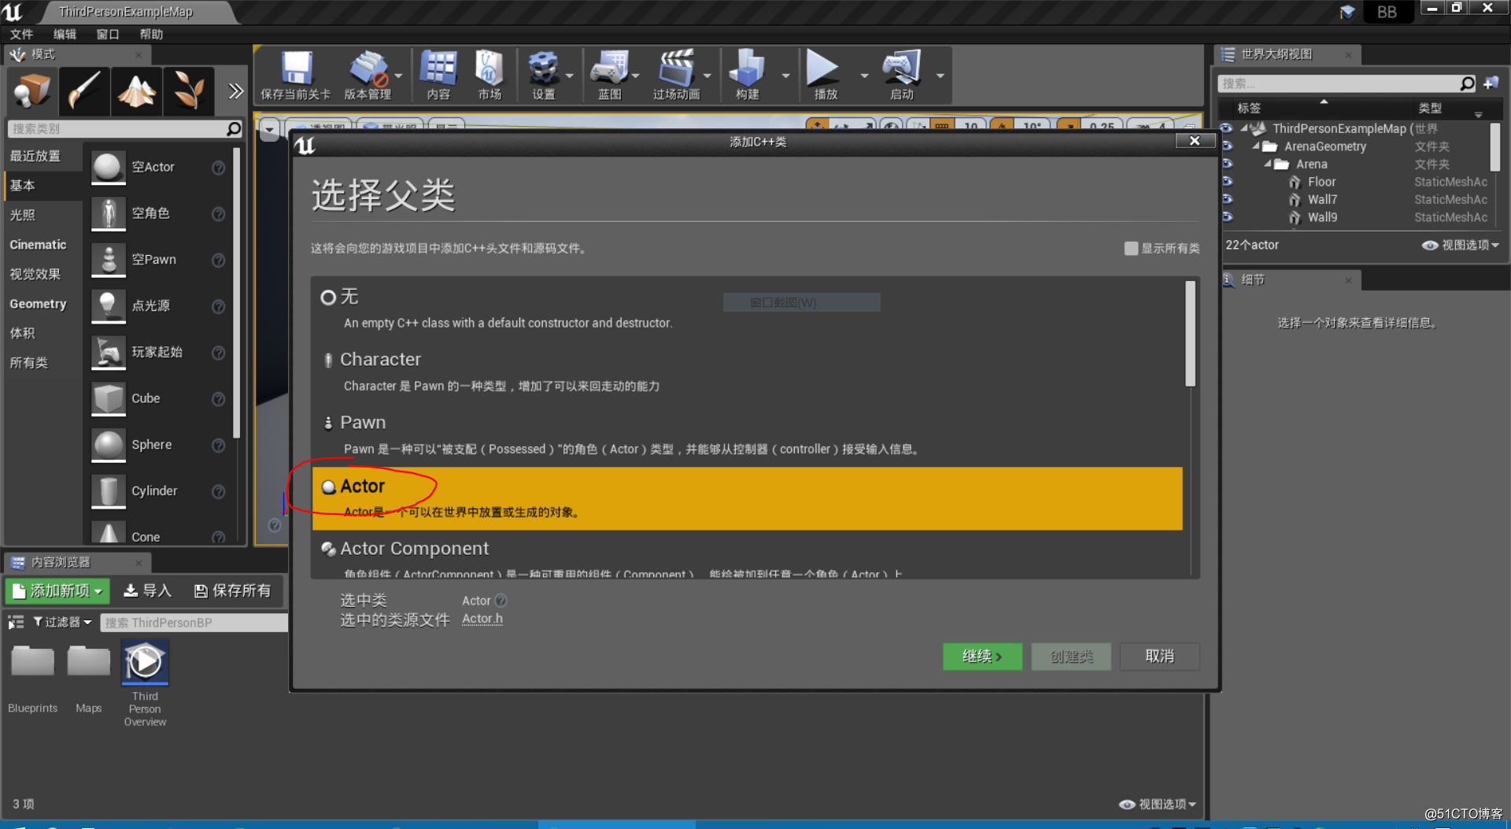Toggle visibility of the Floor mesh
This screenshot has width=1511, height=829.
[1227, 182]
